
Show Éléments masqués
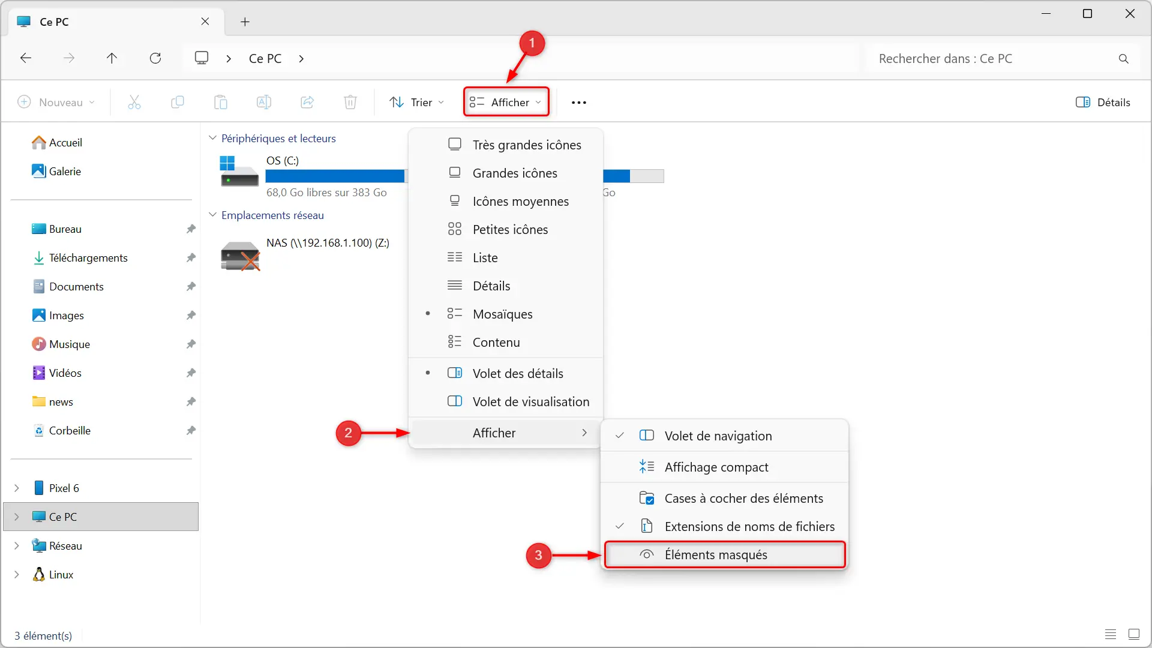725,554
